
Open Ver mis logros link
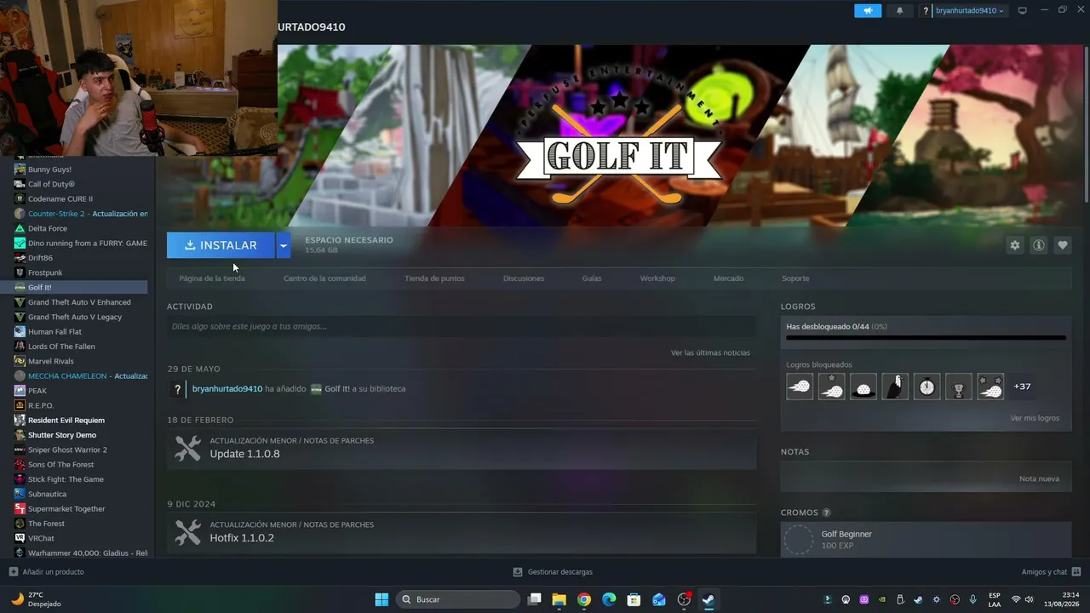[1035, 418]
